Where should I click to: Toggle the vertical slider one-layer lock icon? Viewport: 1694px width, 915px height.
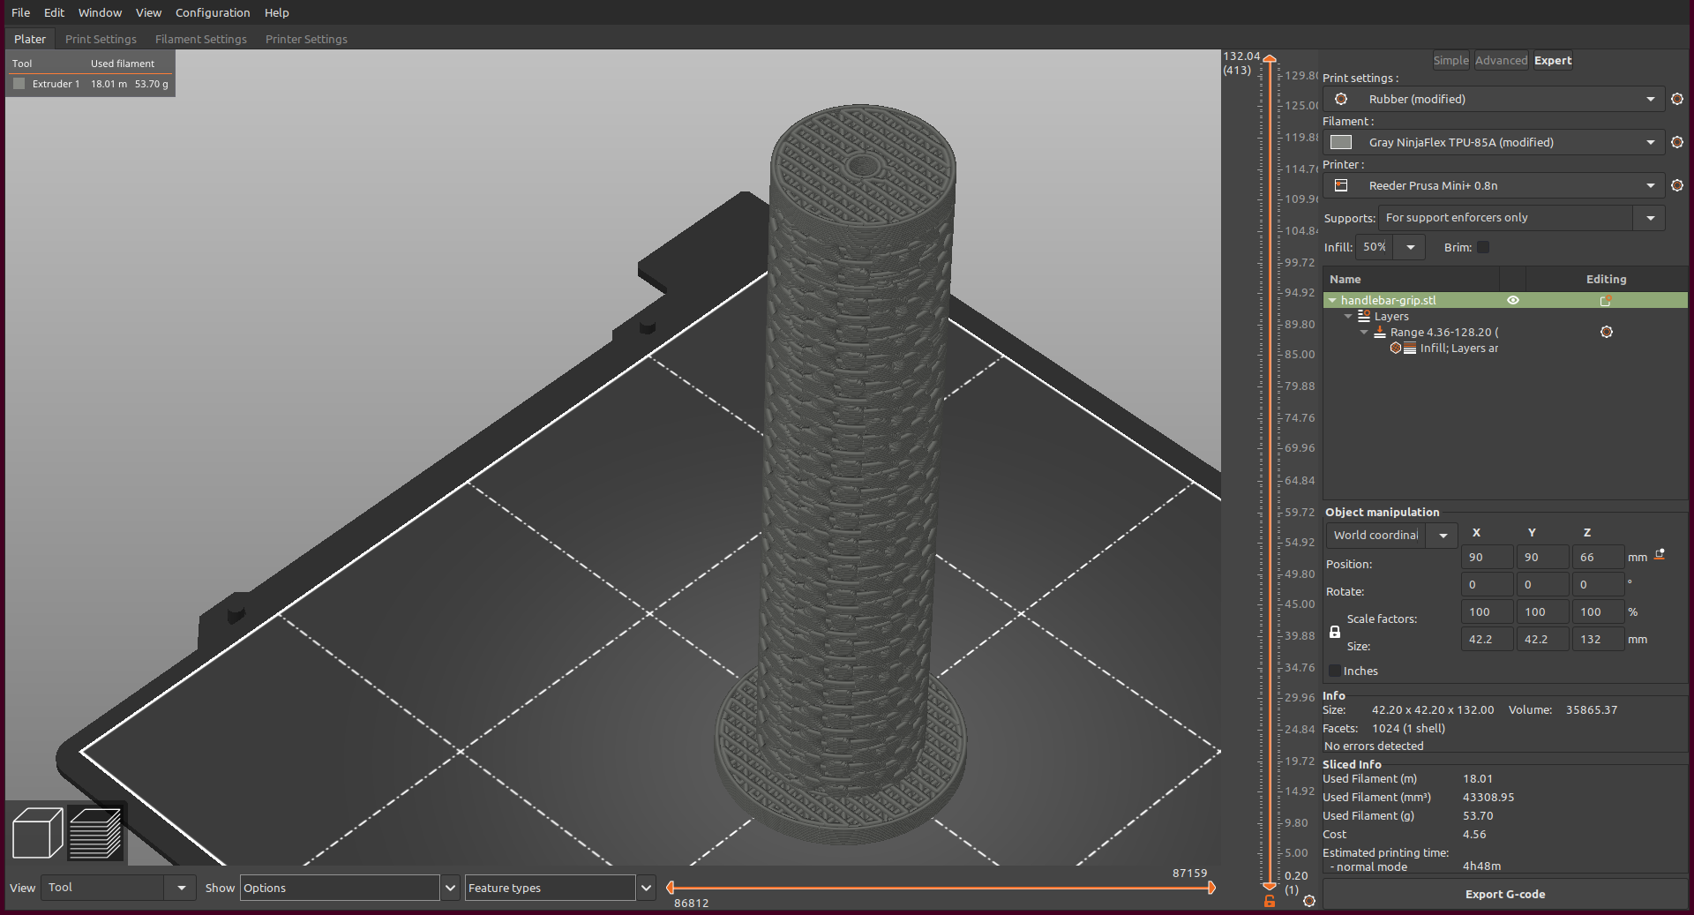tap(1270, 901)
